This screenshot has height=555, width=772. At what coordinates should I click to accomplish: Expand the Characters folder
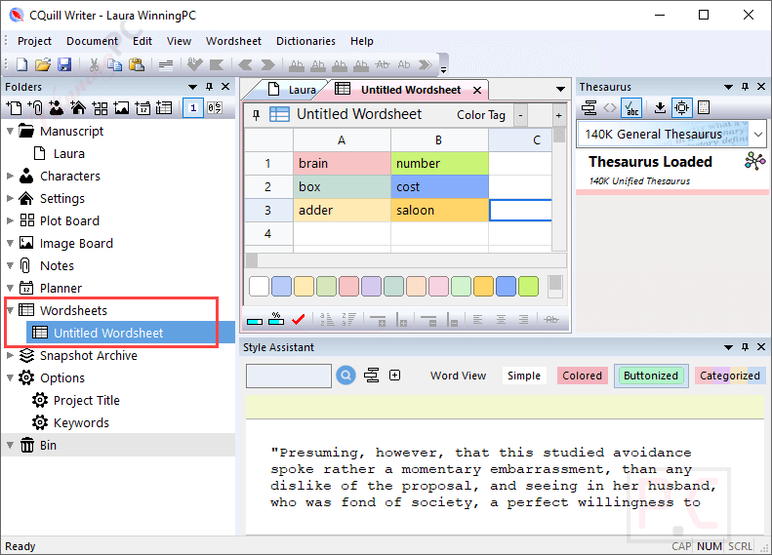click(10, 176)
